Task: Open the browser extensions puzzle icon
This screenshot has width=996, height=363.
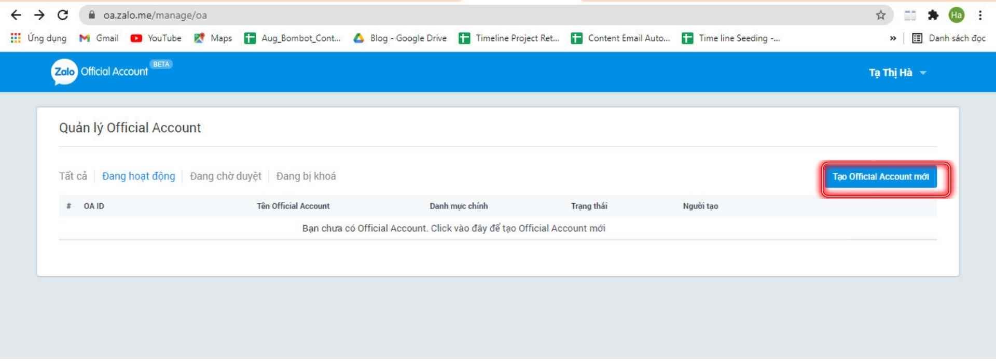Action: [933, 15]
